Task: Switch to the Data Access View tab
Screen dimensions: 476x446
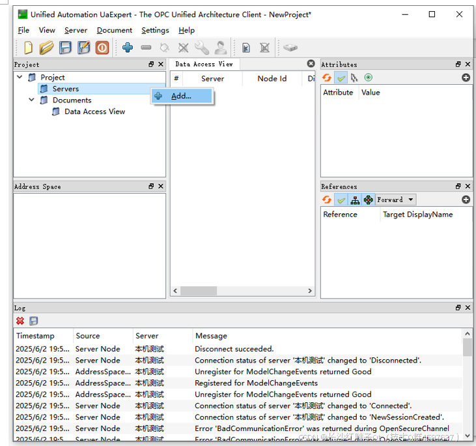Action: coord(204,64)
